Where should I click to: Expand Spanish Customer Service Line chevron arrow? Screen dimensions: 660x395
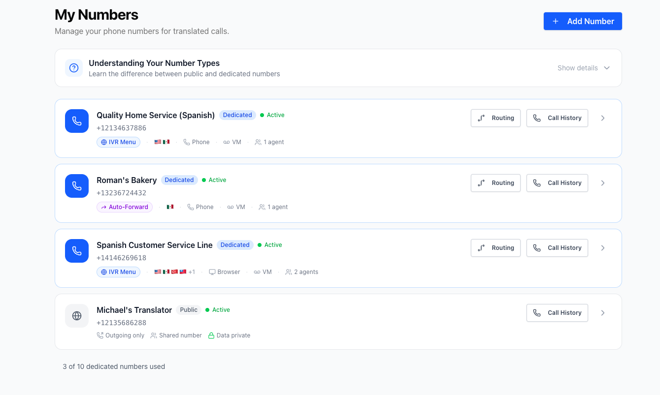click(603, 248)
